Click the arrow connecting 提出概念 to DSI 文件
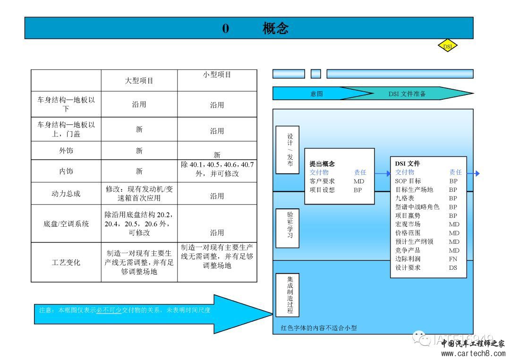510x361 pixels. coord(382,173)
